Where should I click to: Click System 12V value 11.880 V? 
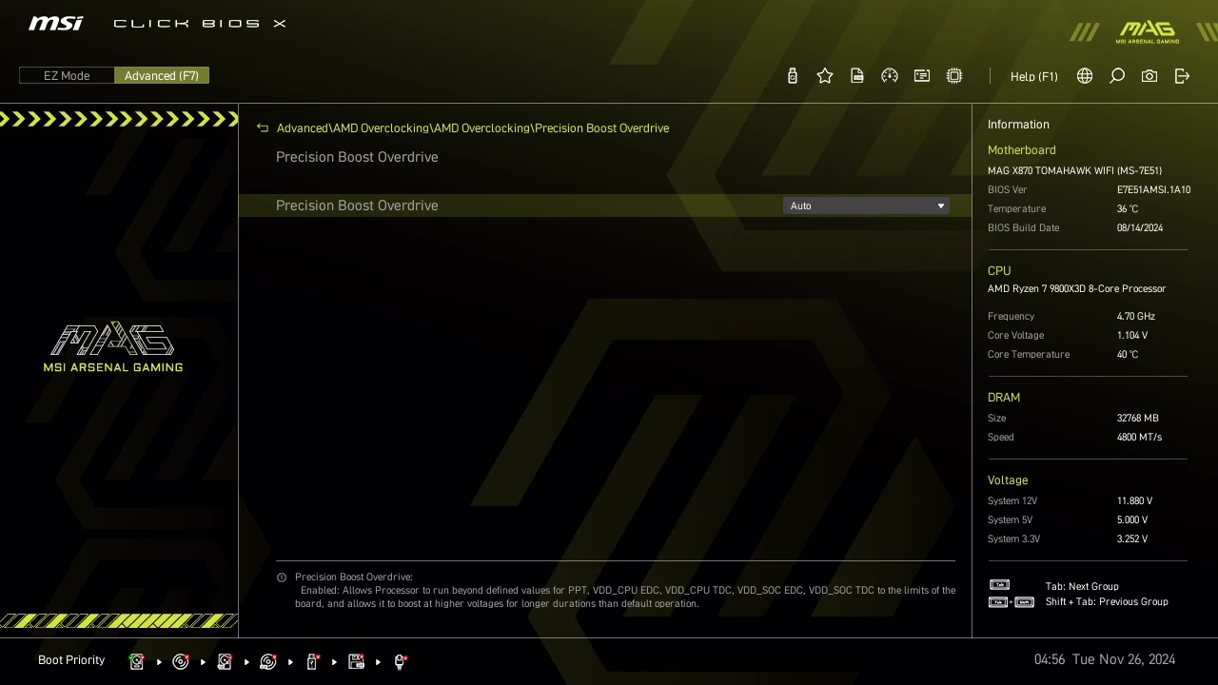tap(1134, 501)
